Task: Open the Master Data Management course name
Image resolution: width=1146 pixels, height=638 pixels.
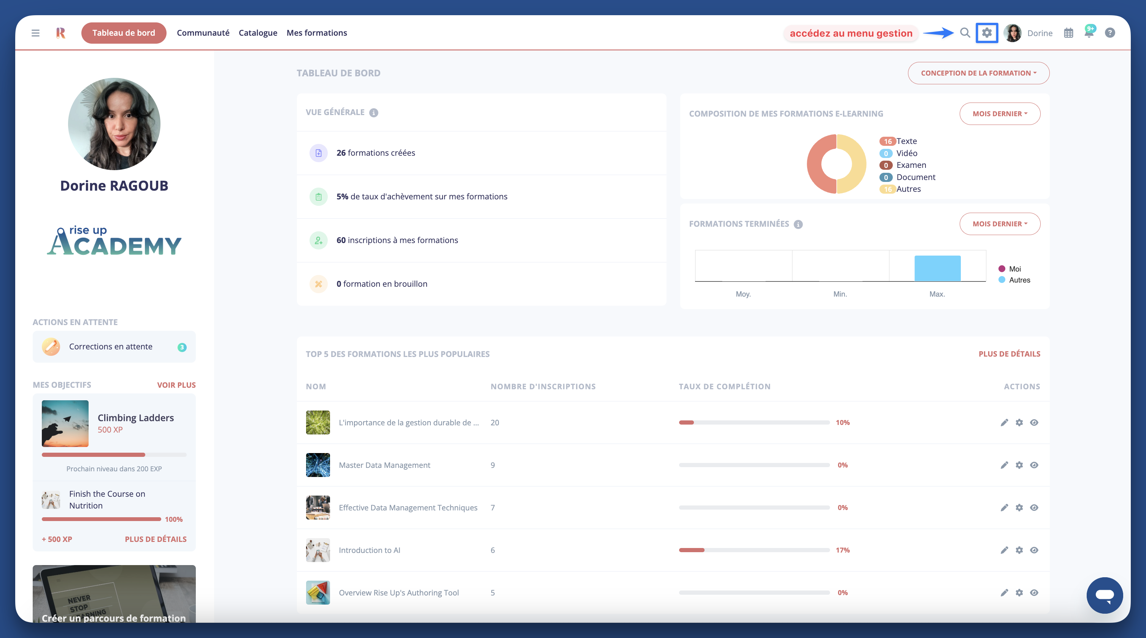Action: (384, 465)
